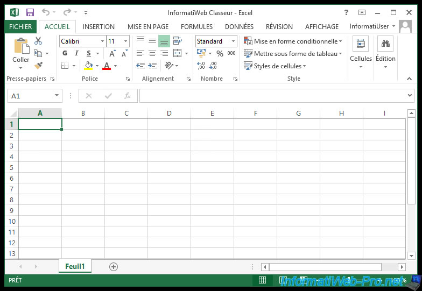Open the font size 11 dropdown

(x=126, y=41)
